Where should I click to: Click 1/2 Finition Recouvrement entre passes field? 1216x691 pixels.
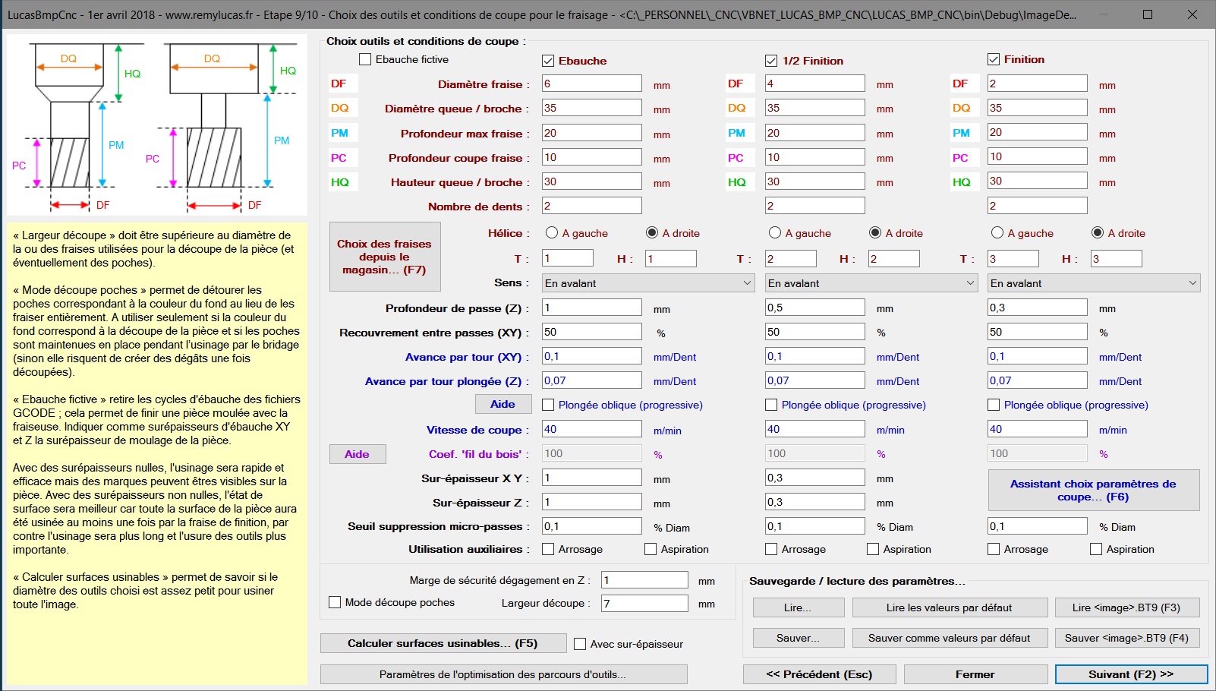(815, 332)
